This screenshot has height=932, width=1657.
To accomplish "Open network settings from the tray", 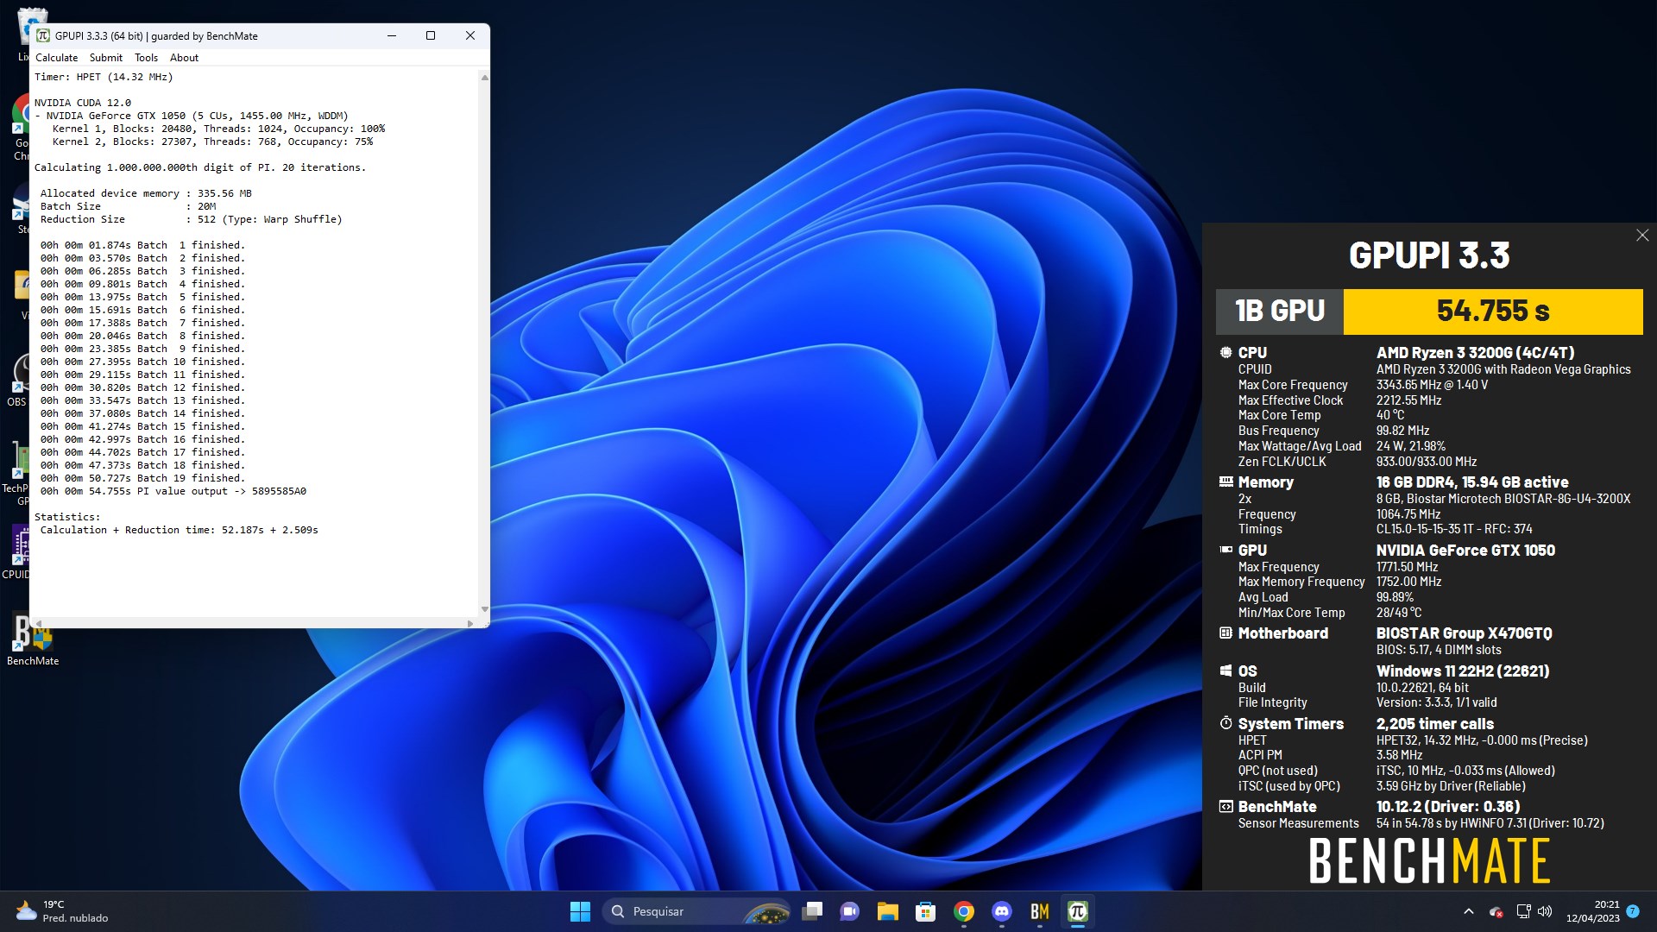I will tap(1523, 911).
